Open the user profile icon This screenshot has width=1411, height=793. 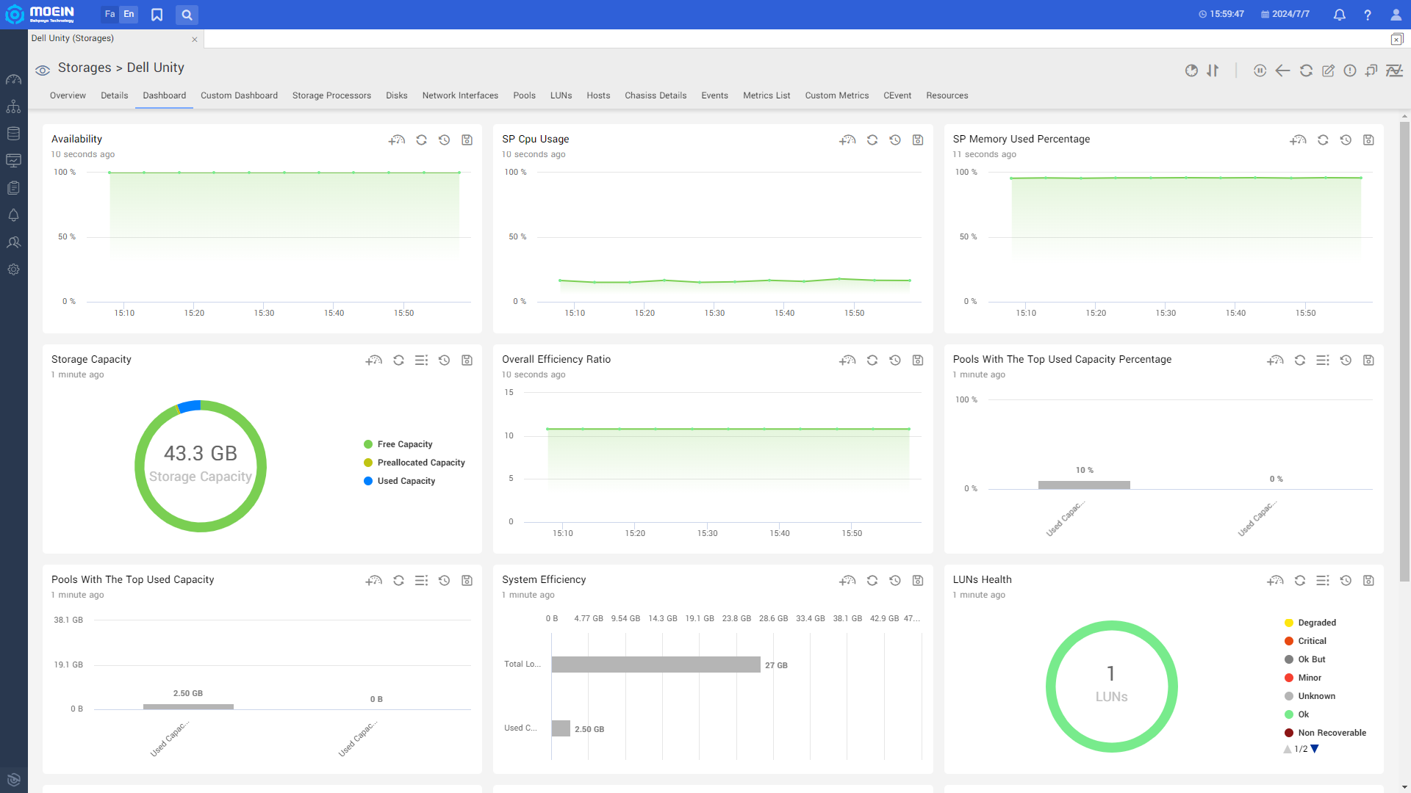tap(1396, 15)
